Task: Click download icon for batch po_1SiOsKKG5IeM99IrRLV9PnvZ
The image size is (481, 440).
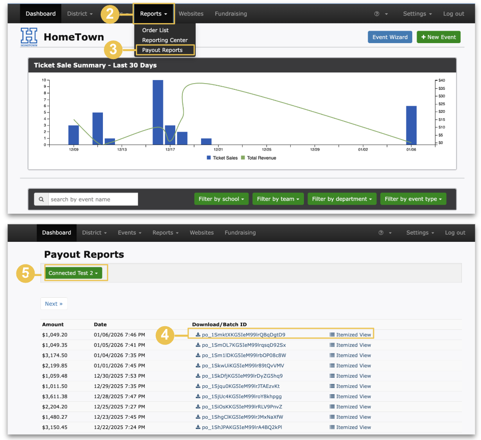Action: pos(198,407)
